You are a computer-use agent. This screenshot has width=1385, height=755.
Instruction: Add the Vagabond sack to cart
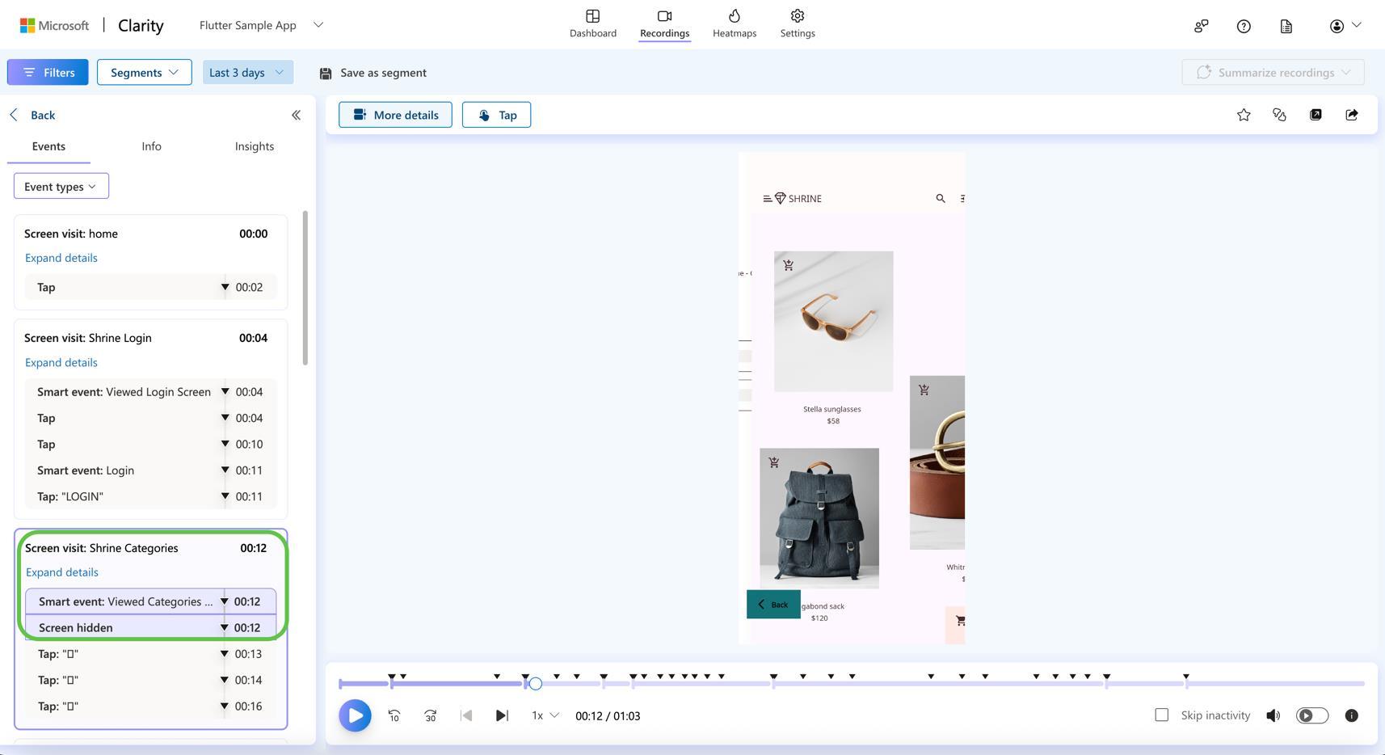(774, 462)
